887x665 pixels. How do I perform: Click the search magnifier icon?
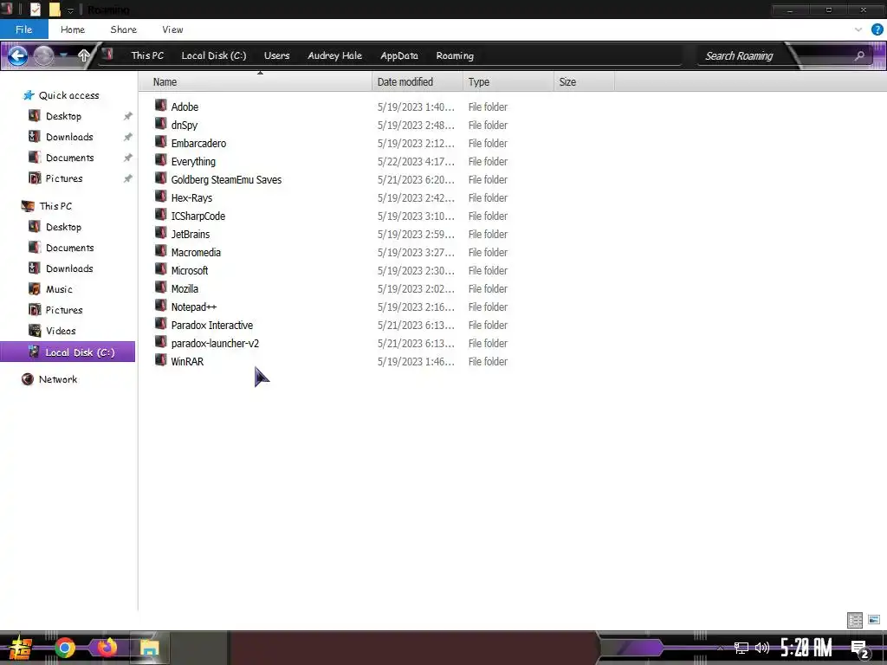(x=860, y=55)
